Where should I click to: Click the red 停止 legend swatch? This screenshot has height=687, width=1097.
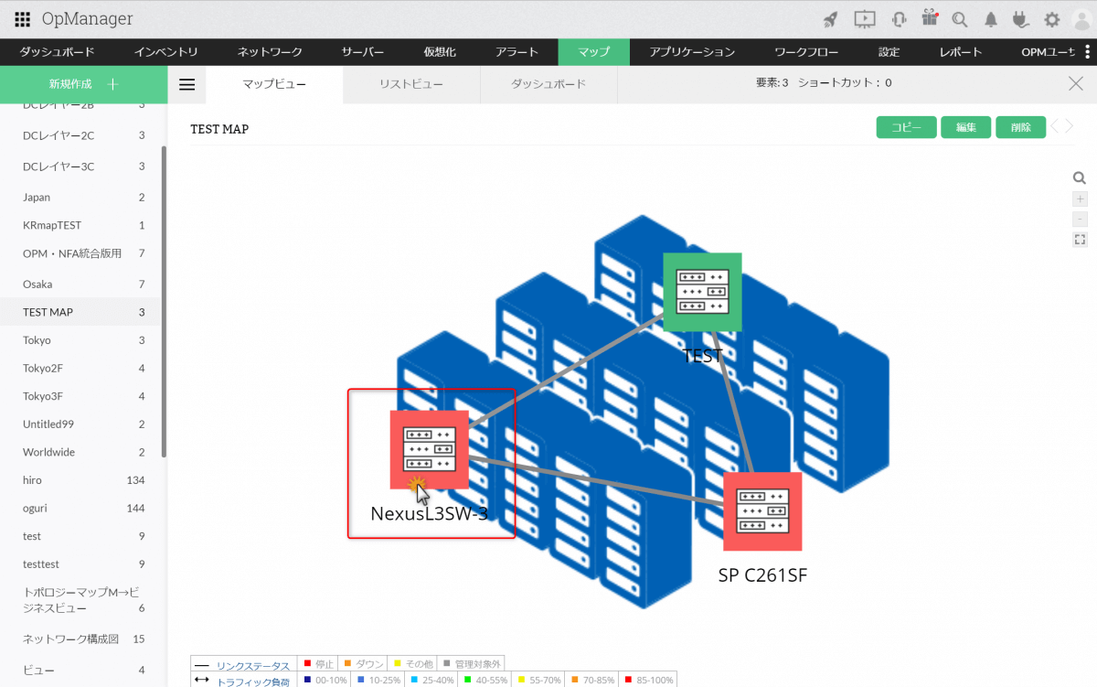[x=308, y=664]
